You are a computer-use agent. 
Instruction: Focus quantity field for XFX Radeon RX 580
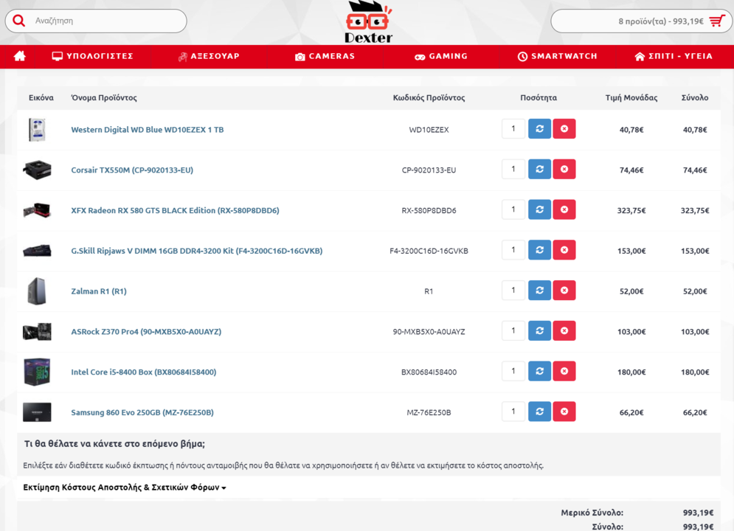click(x=513, y=209)
